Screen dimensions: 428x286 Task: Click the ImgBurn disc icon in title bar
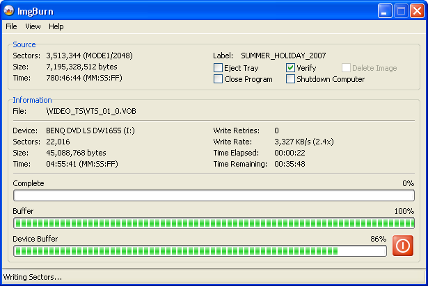click(x=9, y=10)
